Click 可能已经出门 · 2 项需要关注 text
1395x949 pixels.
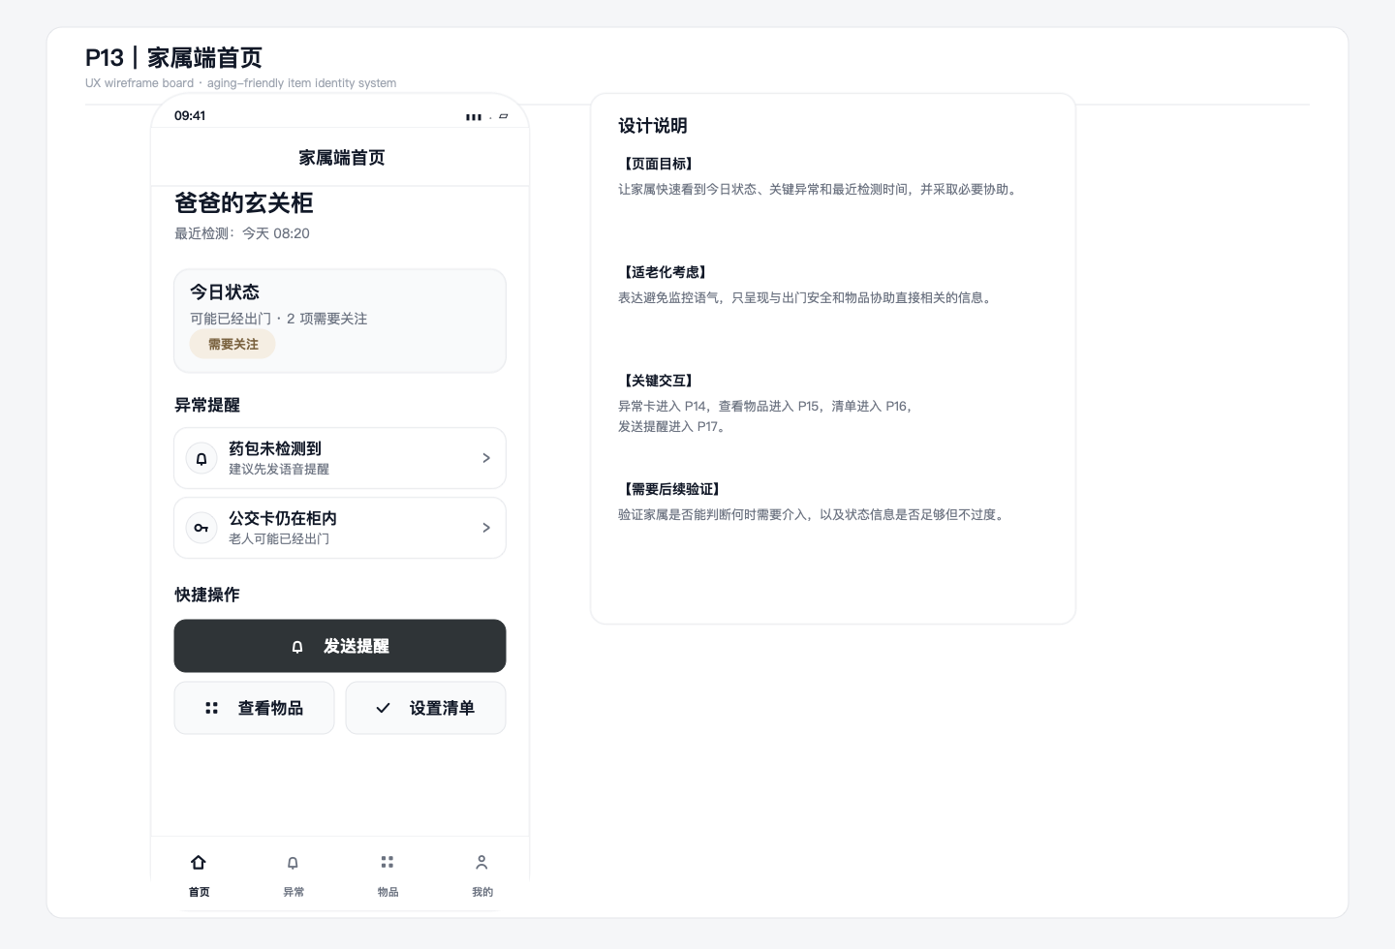(279, 319)
